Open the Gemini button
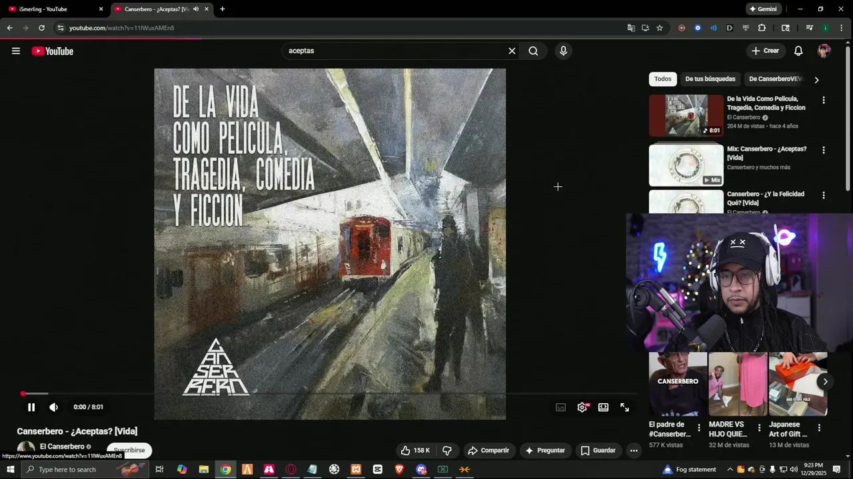This screenshot has height=479, width=853. coord(764,9)
